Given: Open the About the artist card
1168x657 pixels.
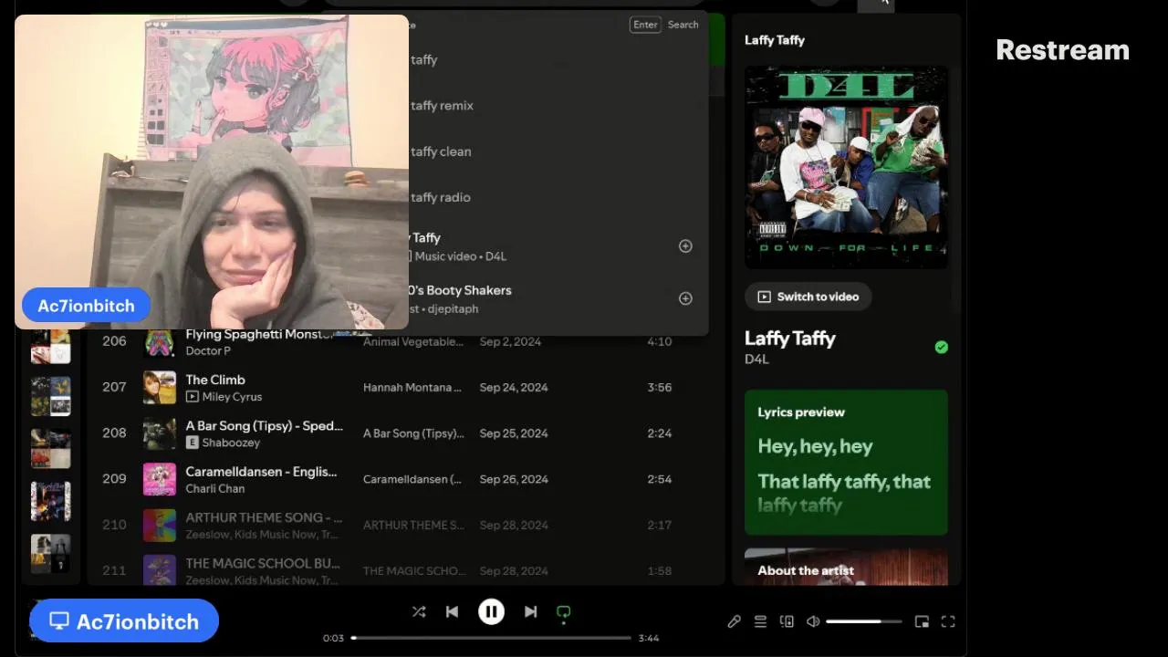Looking at the screenshot, I should pos(846,567).
